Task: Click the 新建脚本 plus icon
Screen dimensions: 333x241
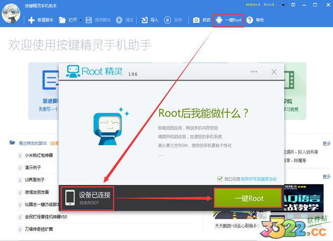Action: pos(31,20)
